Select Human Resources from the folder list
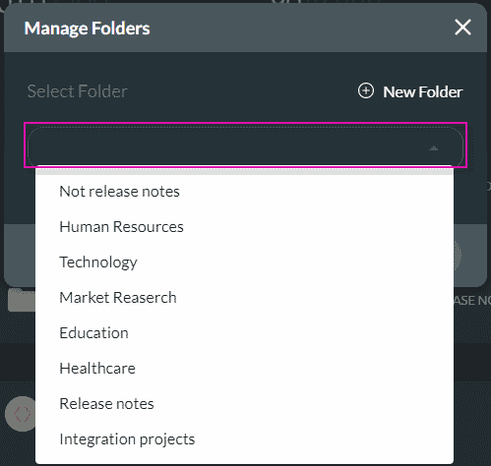Image resolution: width=491 pixels, height=466 pixels. 121,227
